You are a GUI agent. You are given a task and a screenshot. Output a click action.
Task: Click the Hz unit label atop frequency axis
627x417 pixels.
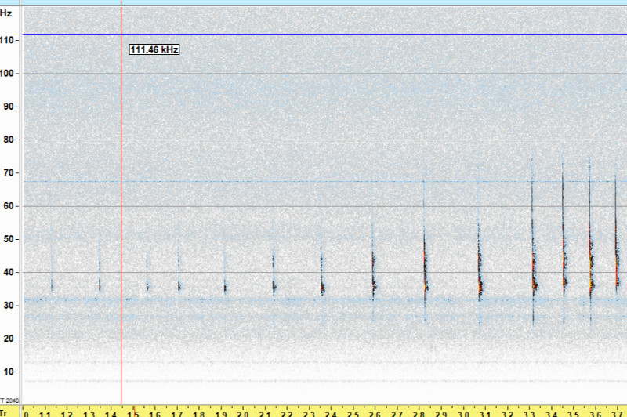coord(6,13)
